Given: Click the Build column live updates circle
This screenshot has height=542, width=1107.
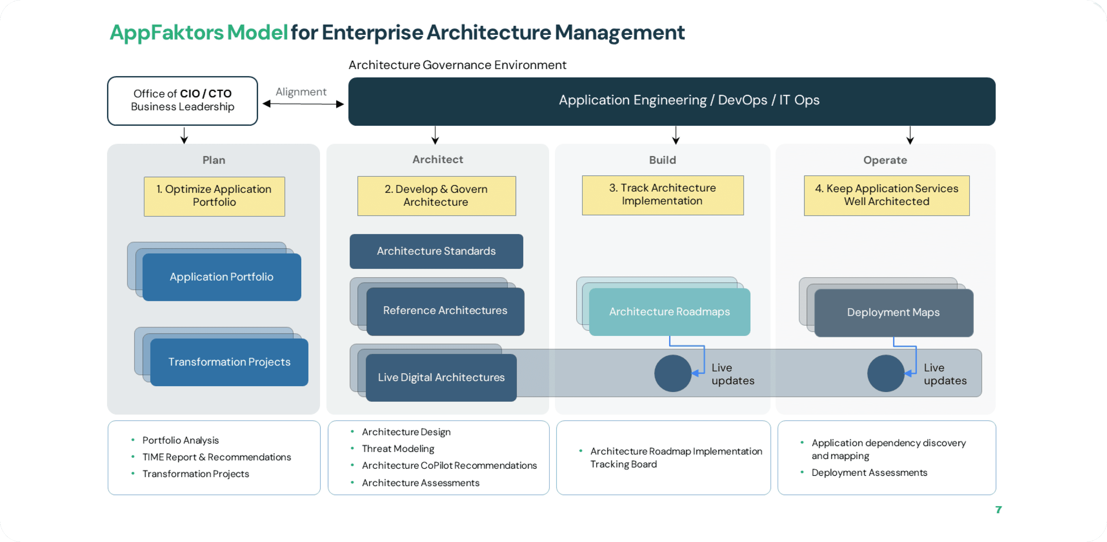Looking at the screenshot, I should [673, 373].
